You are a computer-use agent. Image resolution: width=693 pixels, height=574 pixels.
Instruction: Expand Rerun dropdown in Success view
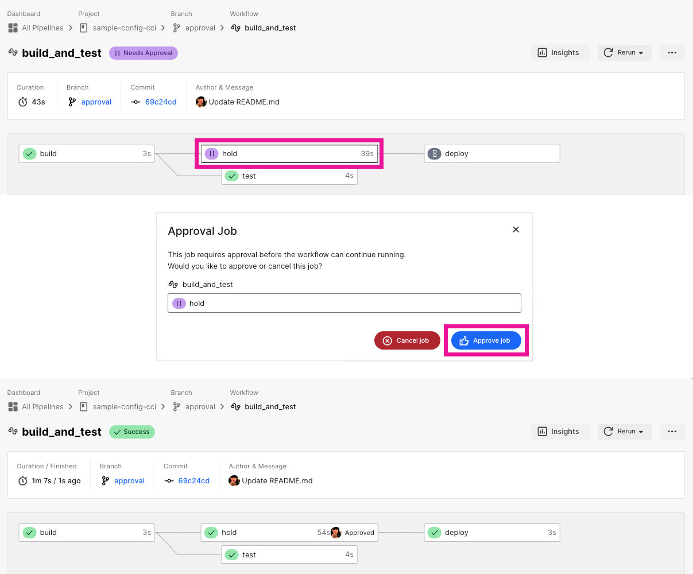click(x=625, y=432)
